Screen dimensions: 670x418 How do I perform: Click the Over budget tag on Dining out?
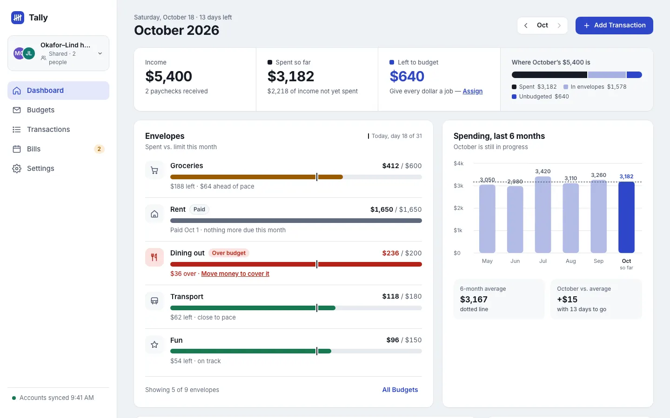(x=229, y=253)
